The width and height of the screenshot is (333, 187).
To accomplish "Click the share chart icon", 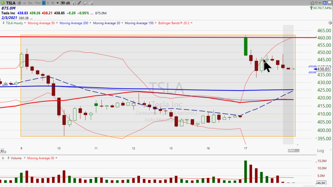I will 91,3.
